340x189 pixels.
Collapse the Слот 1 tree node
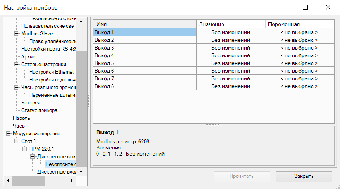point(16,141)
